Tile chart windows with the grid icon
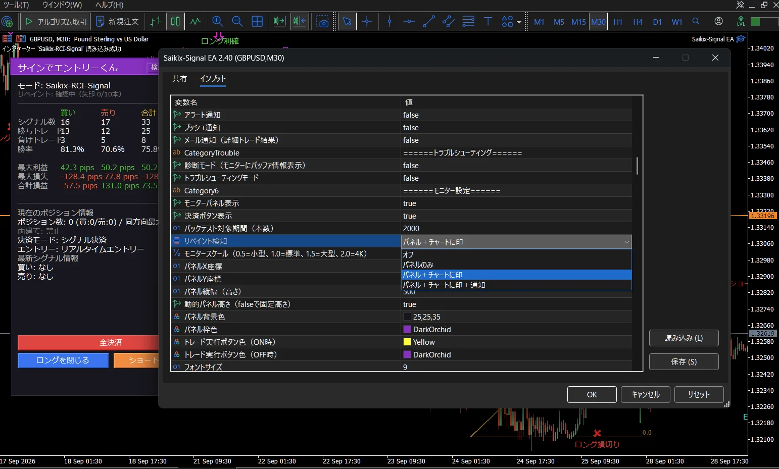Screen dimensions: 779x469 pyautogui.click(x=257, y=22)
